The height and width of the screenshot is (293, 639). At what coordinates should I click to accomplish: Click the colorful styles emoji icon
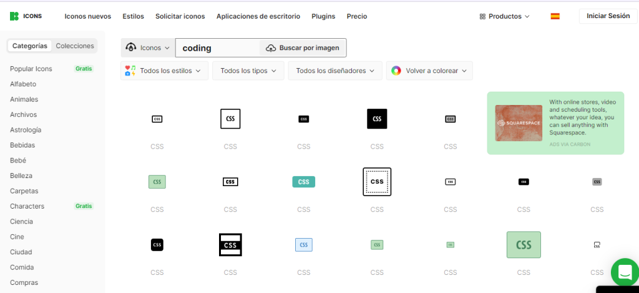click(x=130, y=71)
